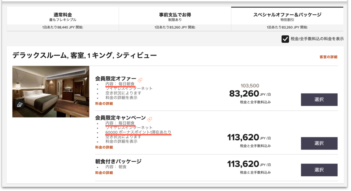351x191 pixels.
Task: Click the 60000 ボーナスポイント line
Action: (138, 132)
